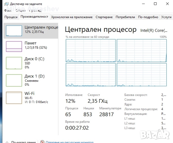Maximize the Task Manager window

coord(155,4)
